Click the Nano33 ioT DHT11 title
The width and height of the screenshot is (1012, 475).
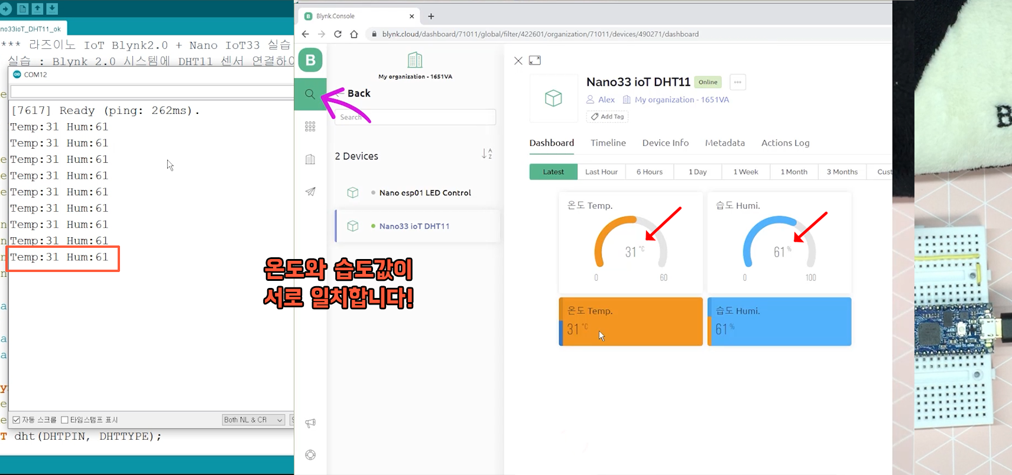click(x=638, y=82)
